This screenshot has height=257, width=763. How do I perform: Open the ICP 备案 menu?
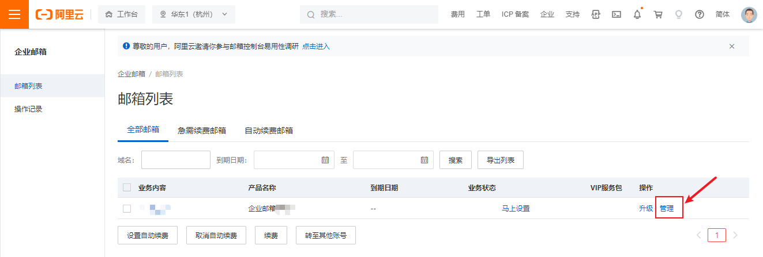pyautogui.click(x=515, y=14)
